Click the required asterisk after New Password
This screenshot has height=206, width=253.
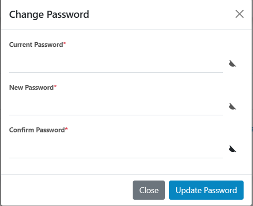coord(56,87)
